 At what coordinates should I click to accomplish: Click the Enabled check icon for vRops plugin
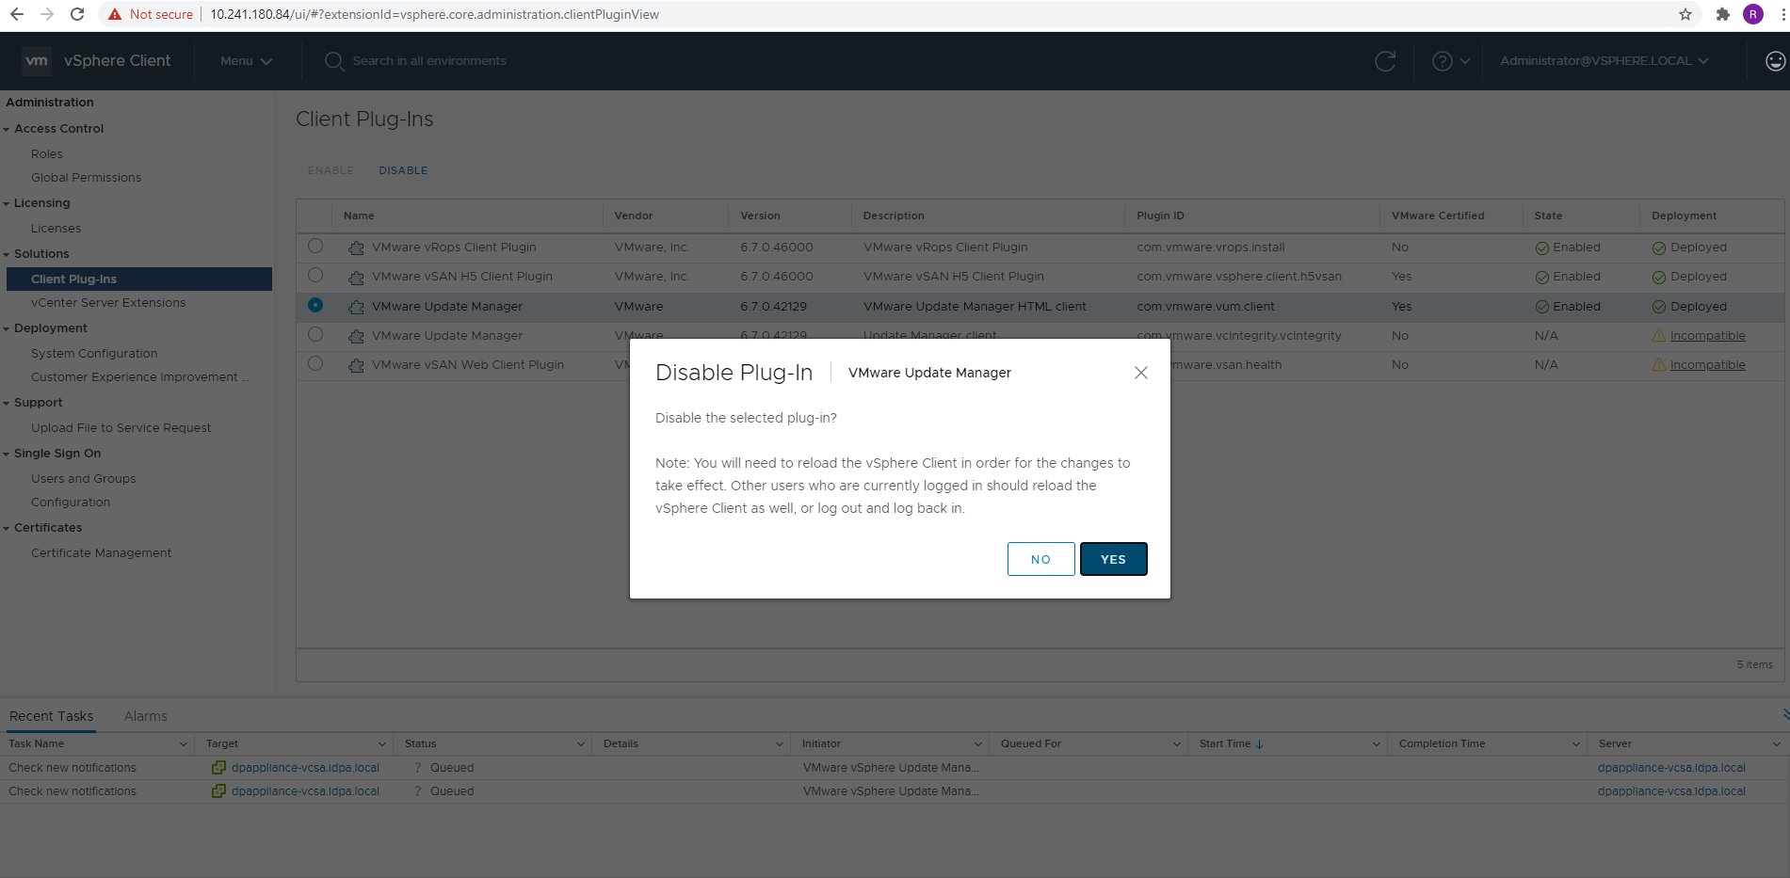tap(1542, 248)
